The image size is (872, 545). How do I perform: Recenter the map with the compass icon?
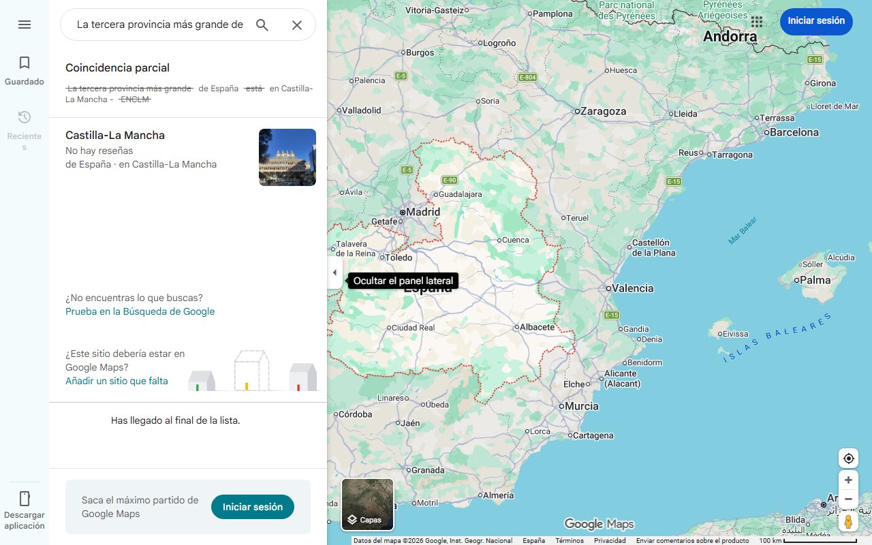point(848,458)
